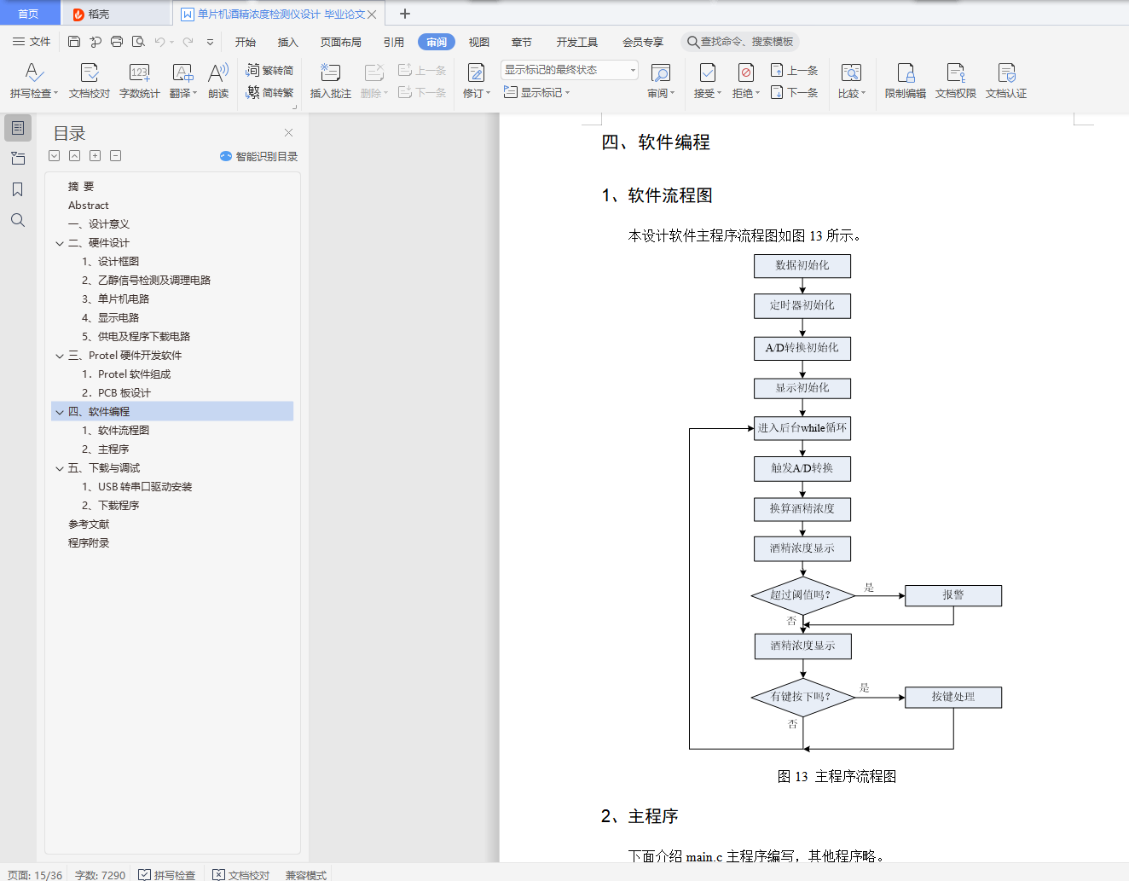Jump to Abstract in the outline
Viewport: 1129px width, 881px height.
[89, 206]
